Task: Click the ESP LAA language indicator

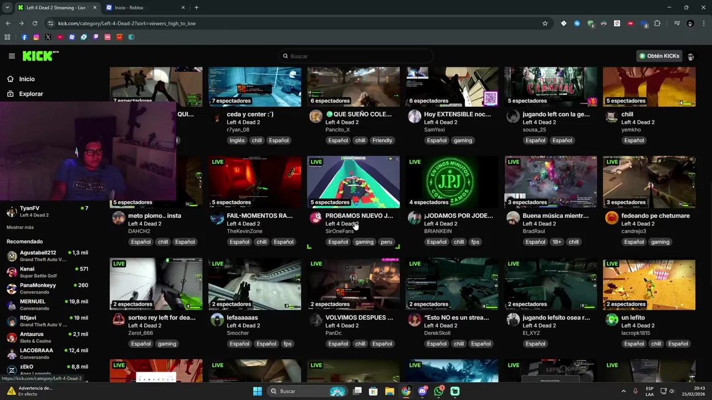Action: point(650,391)
